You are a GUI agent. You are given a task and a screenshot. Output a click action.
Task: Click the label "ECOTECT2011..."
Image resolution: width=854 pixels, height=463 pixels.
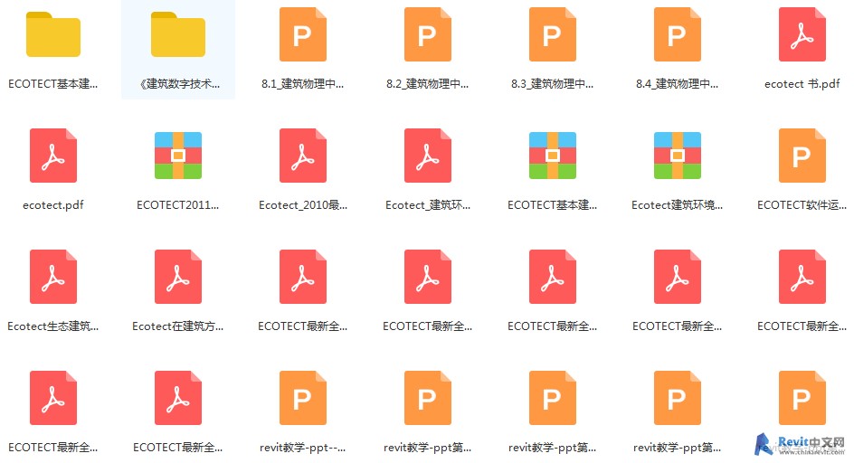coord(178,204)
